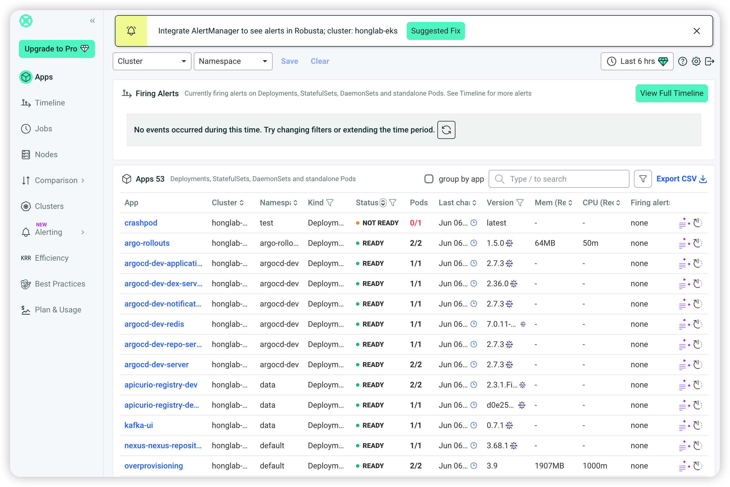Click the Kind column filter icon

tap(330, 203)
